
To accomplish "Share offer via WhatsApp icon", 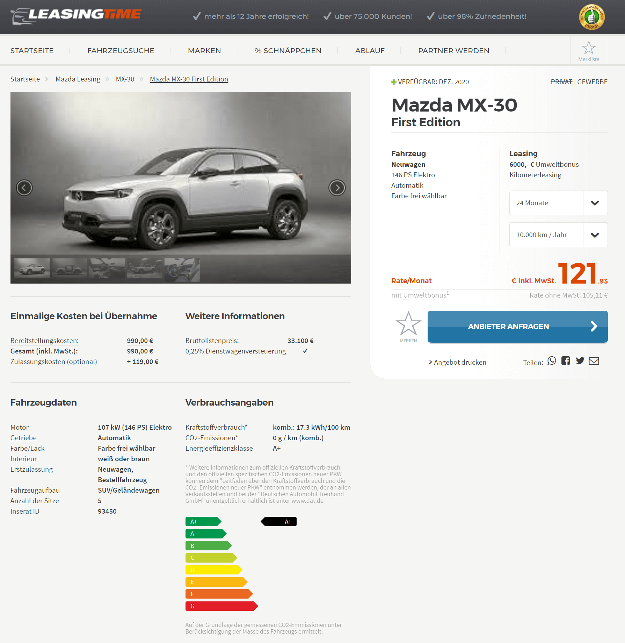I will [x=552, y=361].
